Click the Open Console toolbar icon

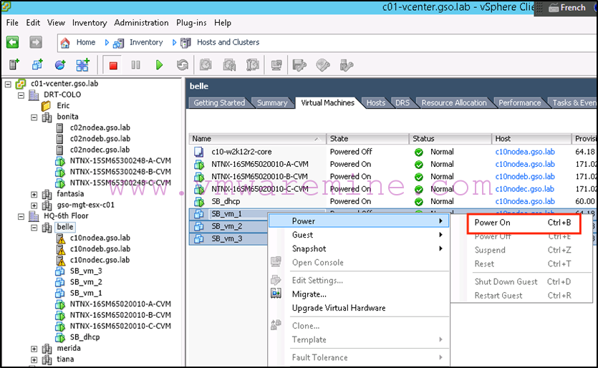tap(276, 65)
